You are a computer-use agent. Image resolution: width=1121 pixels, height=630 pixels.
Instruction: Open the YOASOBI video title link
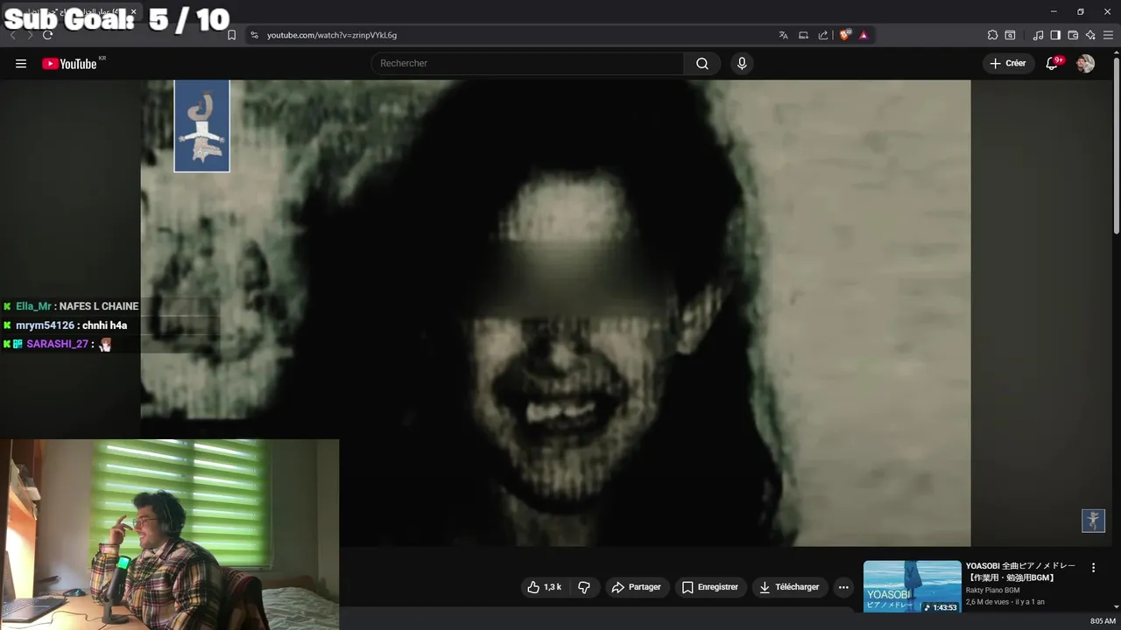(x=1020, y=571)
